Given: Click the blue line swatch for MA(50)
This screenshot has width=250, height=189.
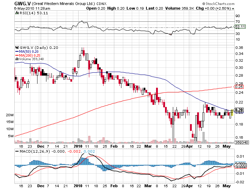Looking at the screenshot, I should click(x=17, y=52).
